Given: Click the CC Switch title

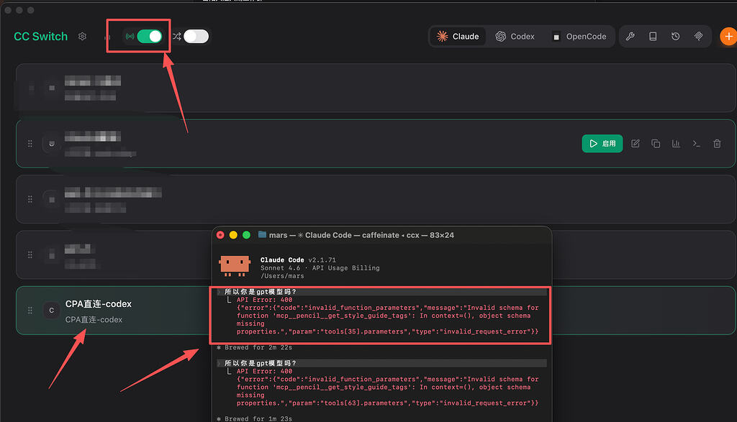Looking at the screenshot, I should coord(41,36).
